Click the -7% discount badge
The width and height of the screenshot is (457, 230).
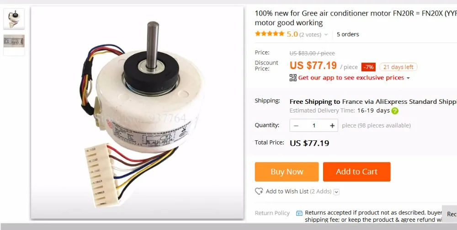click(368, 67)
